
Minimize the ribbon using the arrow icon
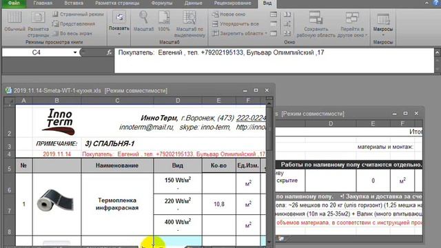427,3
